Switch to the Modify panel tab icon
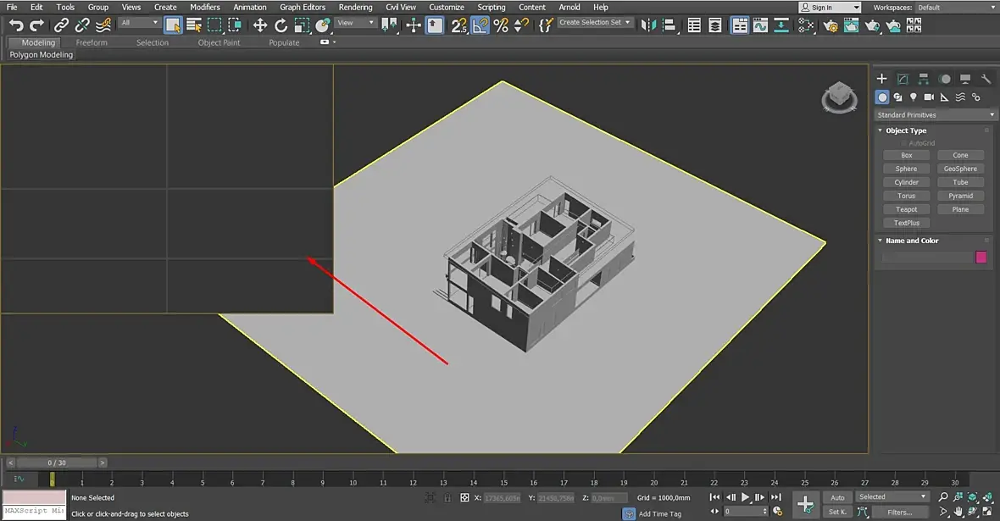The image size is (1000, 521). [903, 79]
